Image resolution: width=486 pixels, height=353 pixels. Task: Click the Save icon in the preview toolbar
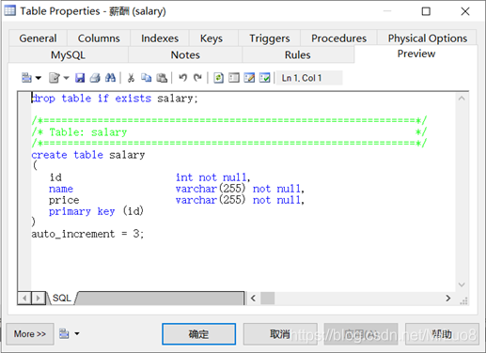pos(80,78)
